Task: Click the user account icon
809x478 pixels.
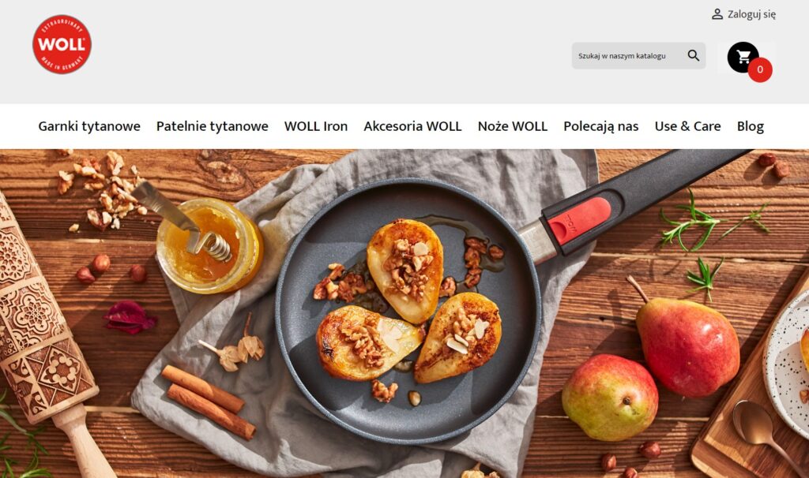Action: coord(717,14)
